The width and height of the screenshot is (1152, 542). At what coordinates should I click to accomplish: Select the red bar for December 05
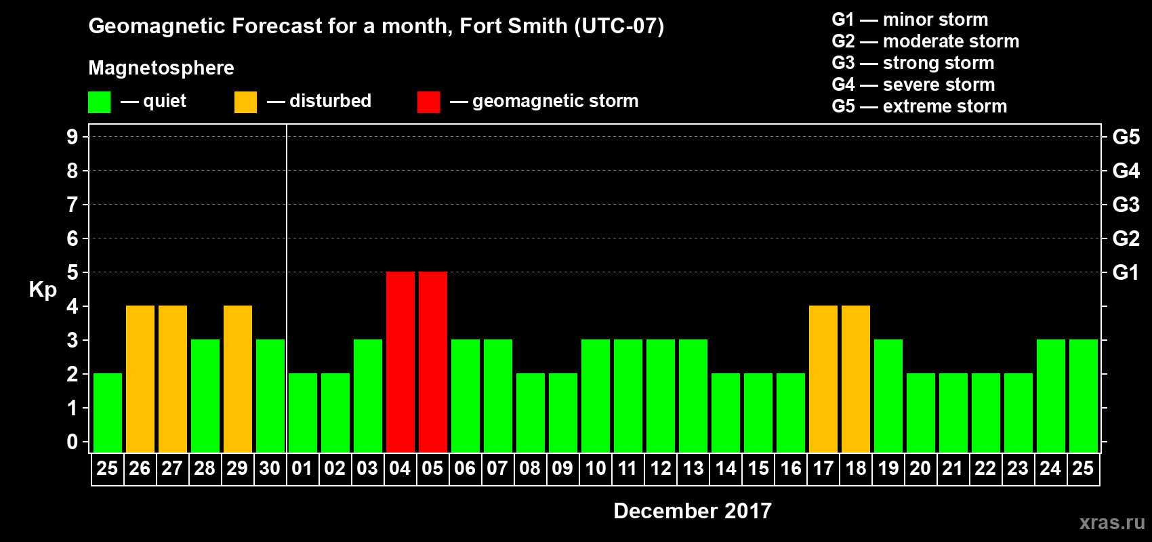click(x=433, y=362)
